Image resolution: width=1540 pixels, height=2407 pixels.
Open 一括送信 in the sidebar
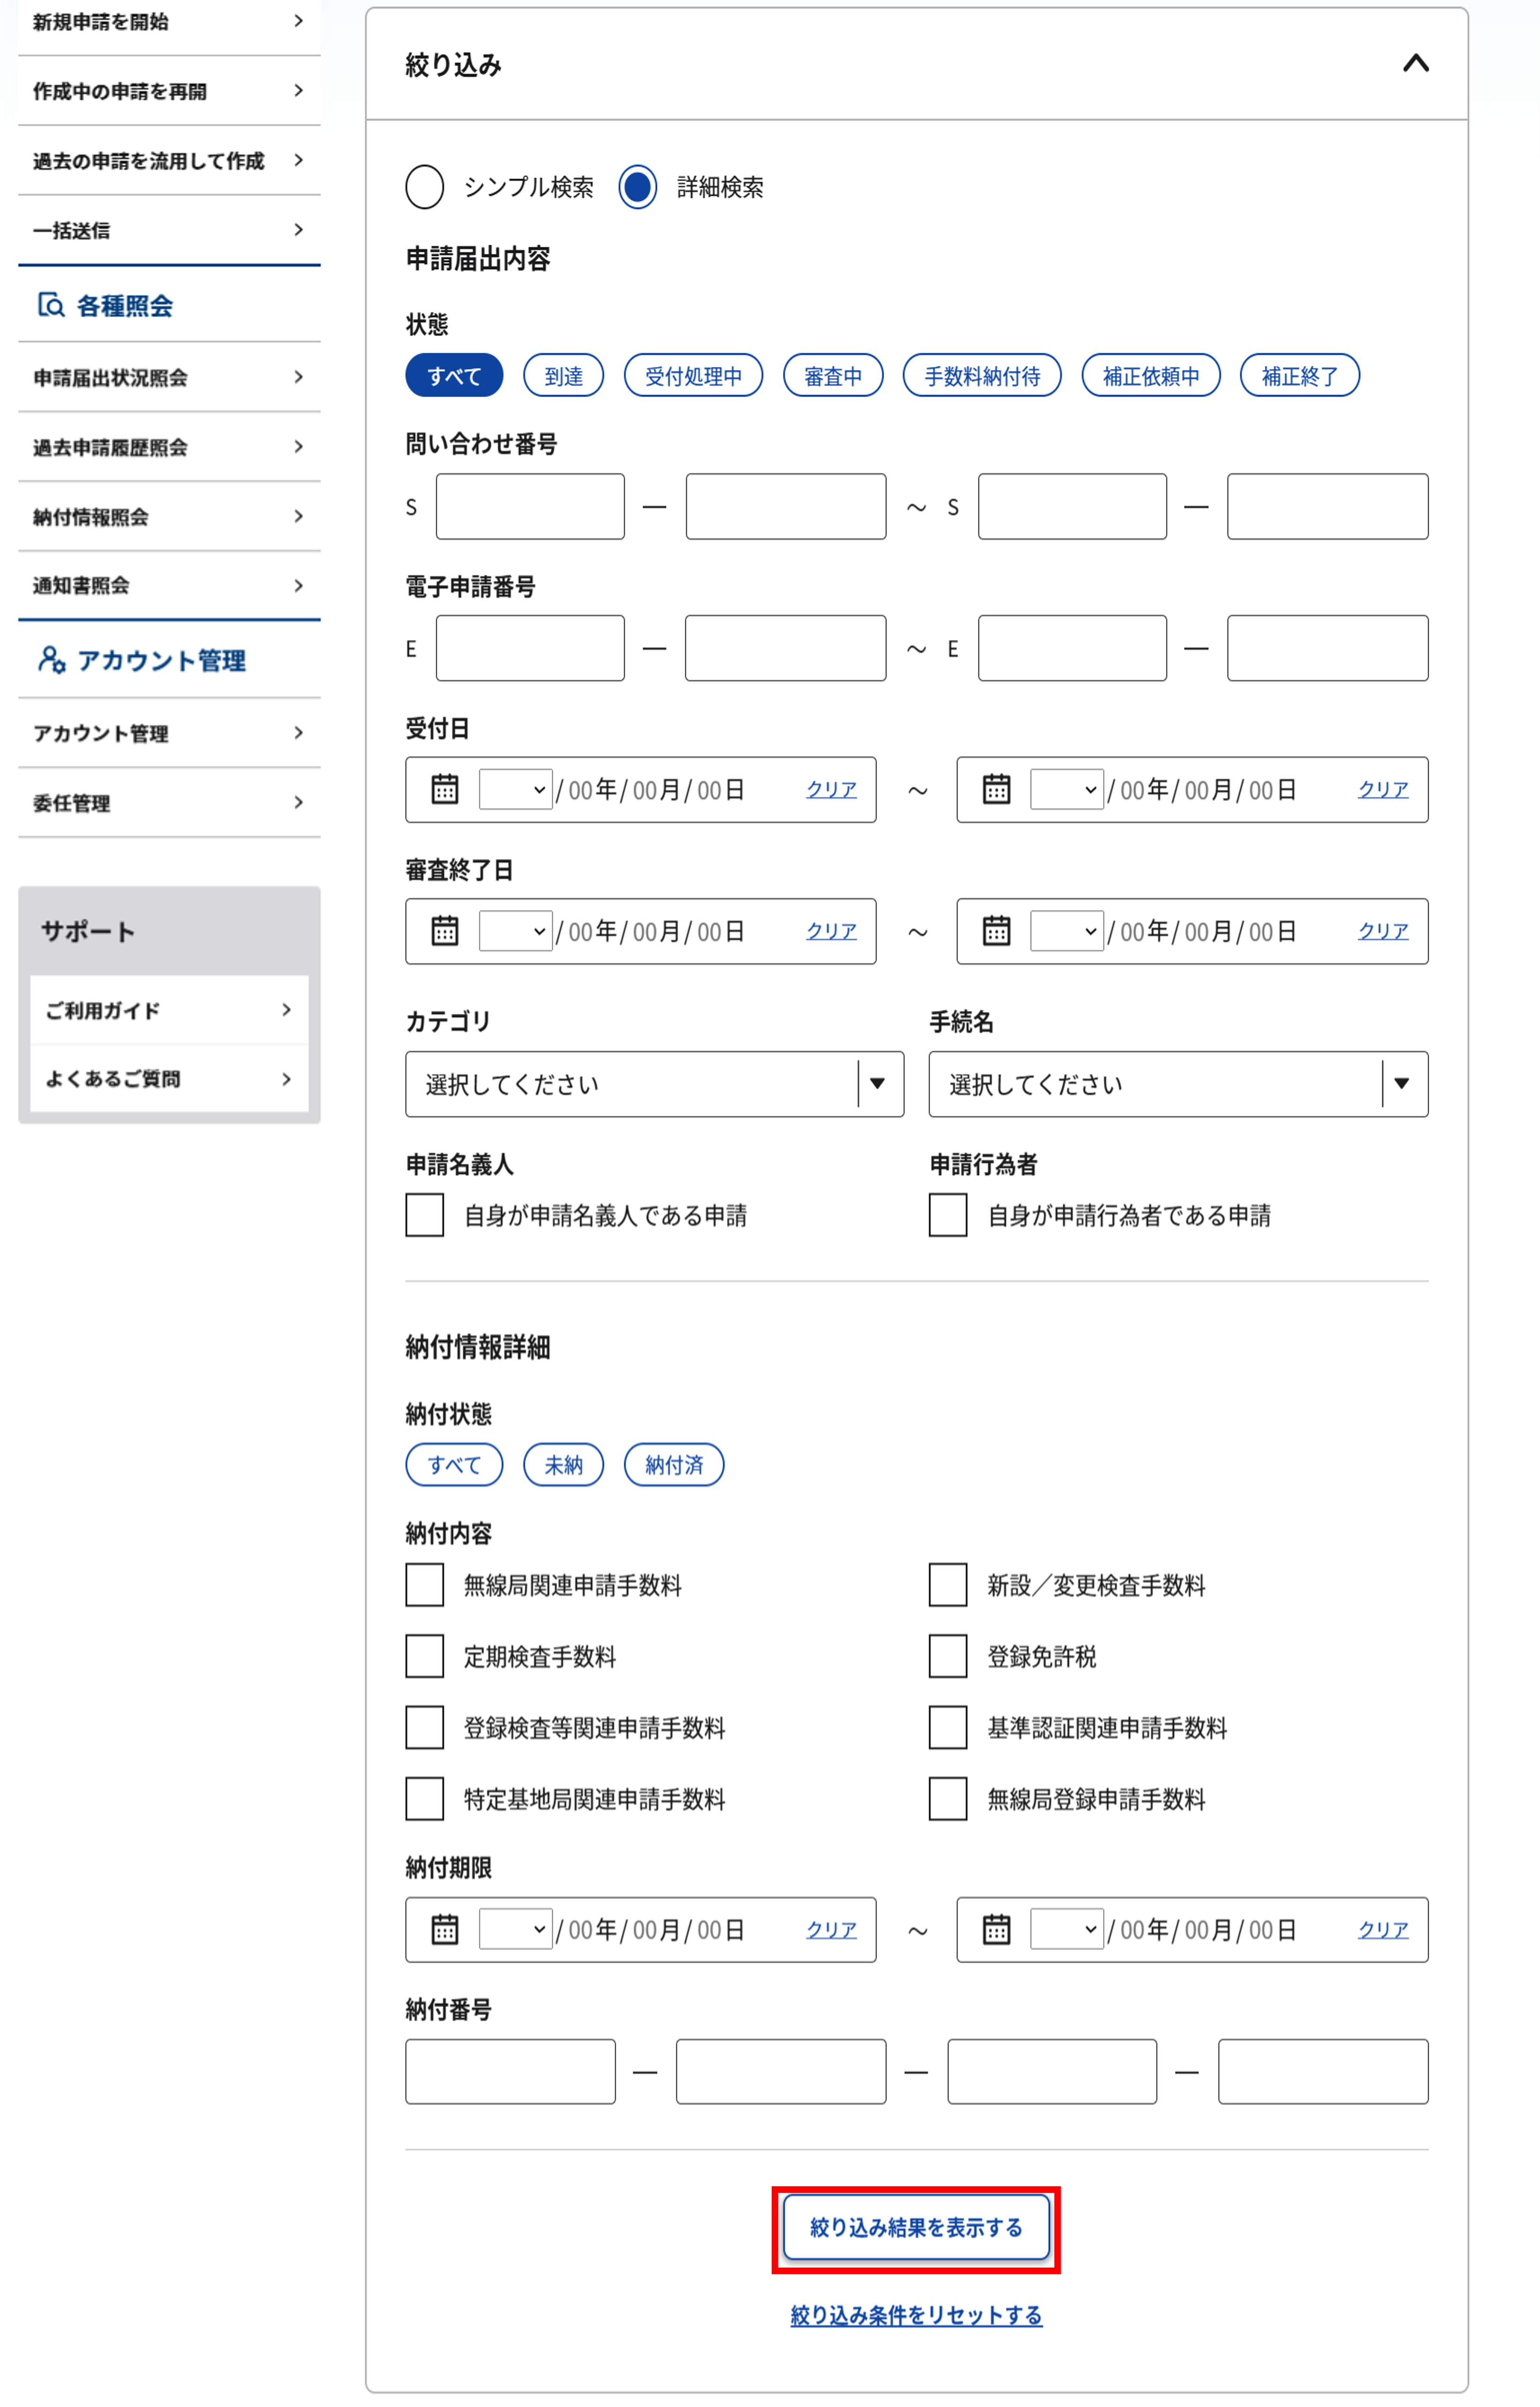[169, 230]
